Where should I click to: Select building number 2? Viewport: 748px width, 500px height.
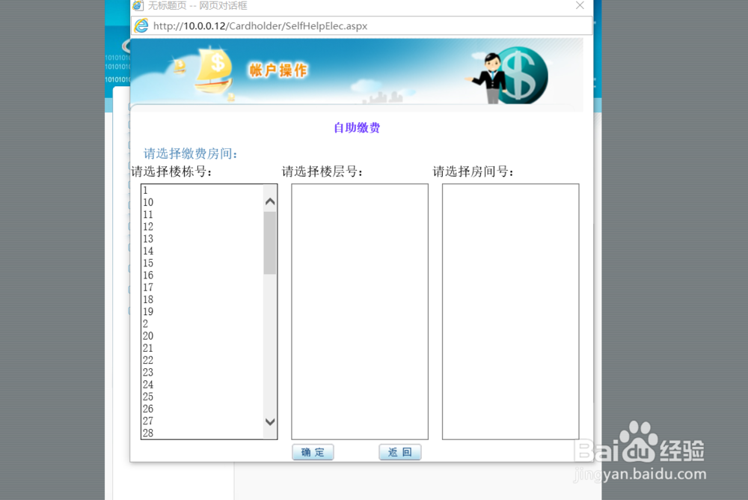point(202,324)
